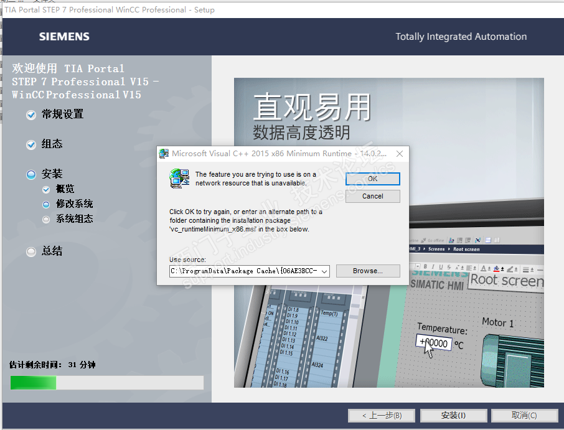Select the 概览 sub-step indicator
564x430 pixels.
pos(46,189)
